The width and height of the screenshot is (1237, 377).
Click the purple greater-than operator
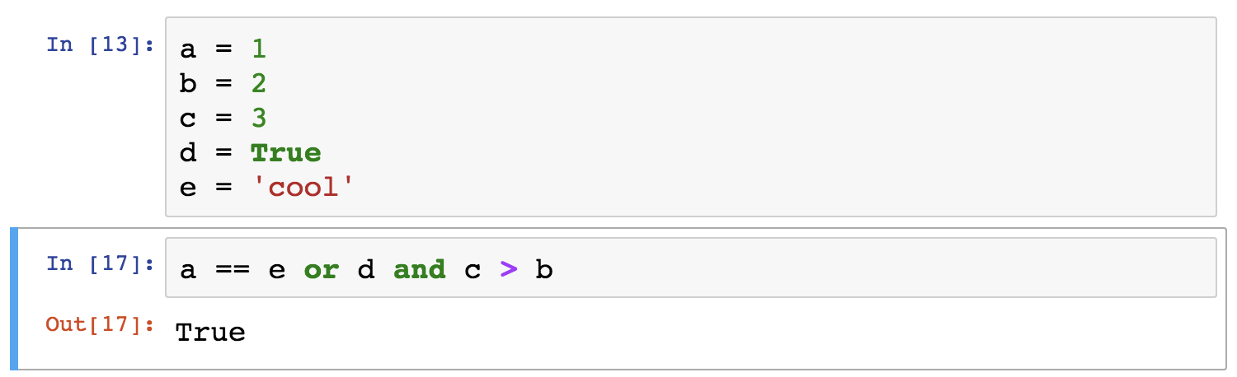coord(509,270)
